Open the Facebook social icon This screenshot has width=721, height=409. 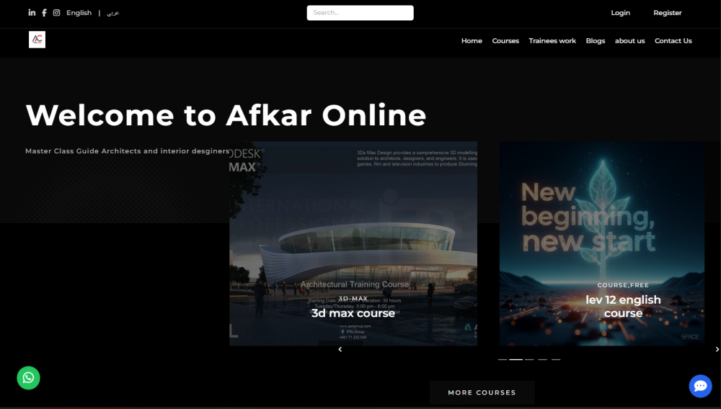(x=44, y=13)
